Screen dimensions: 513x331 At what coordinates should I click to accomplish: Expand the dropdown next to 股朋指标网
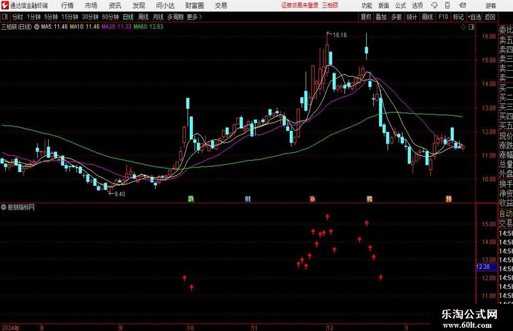tap(4, 207)
